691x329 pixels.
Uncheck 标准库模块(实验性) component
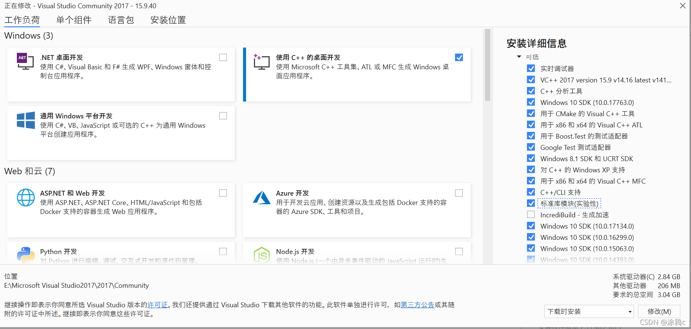tap(531, 203)
